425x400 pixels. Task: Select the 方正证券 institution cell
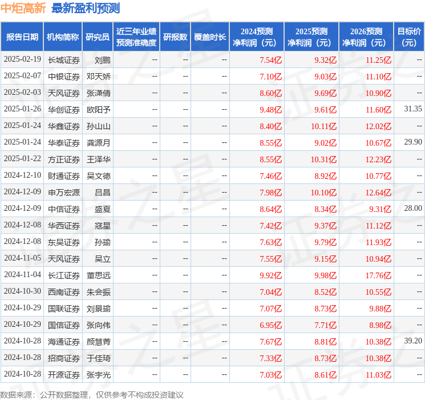[x=64, y=159]
